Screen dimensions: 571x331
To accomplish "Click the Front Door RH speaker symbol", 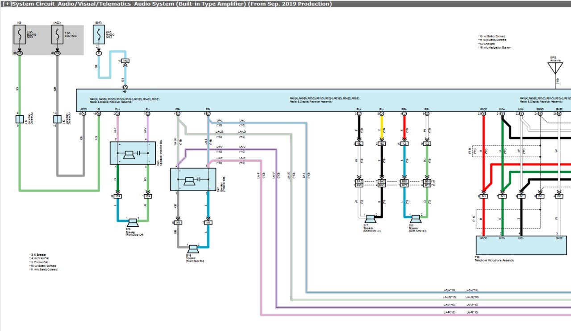I will (193, 248).
